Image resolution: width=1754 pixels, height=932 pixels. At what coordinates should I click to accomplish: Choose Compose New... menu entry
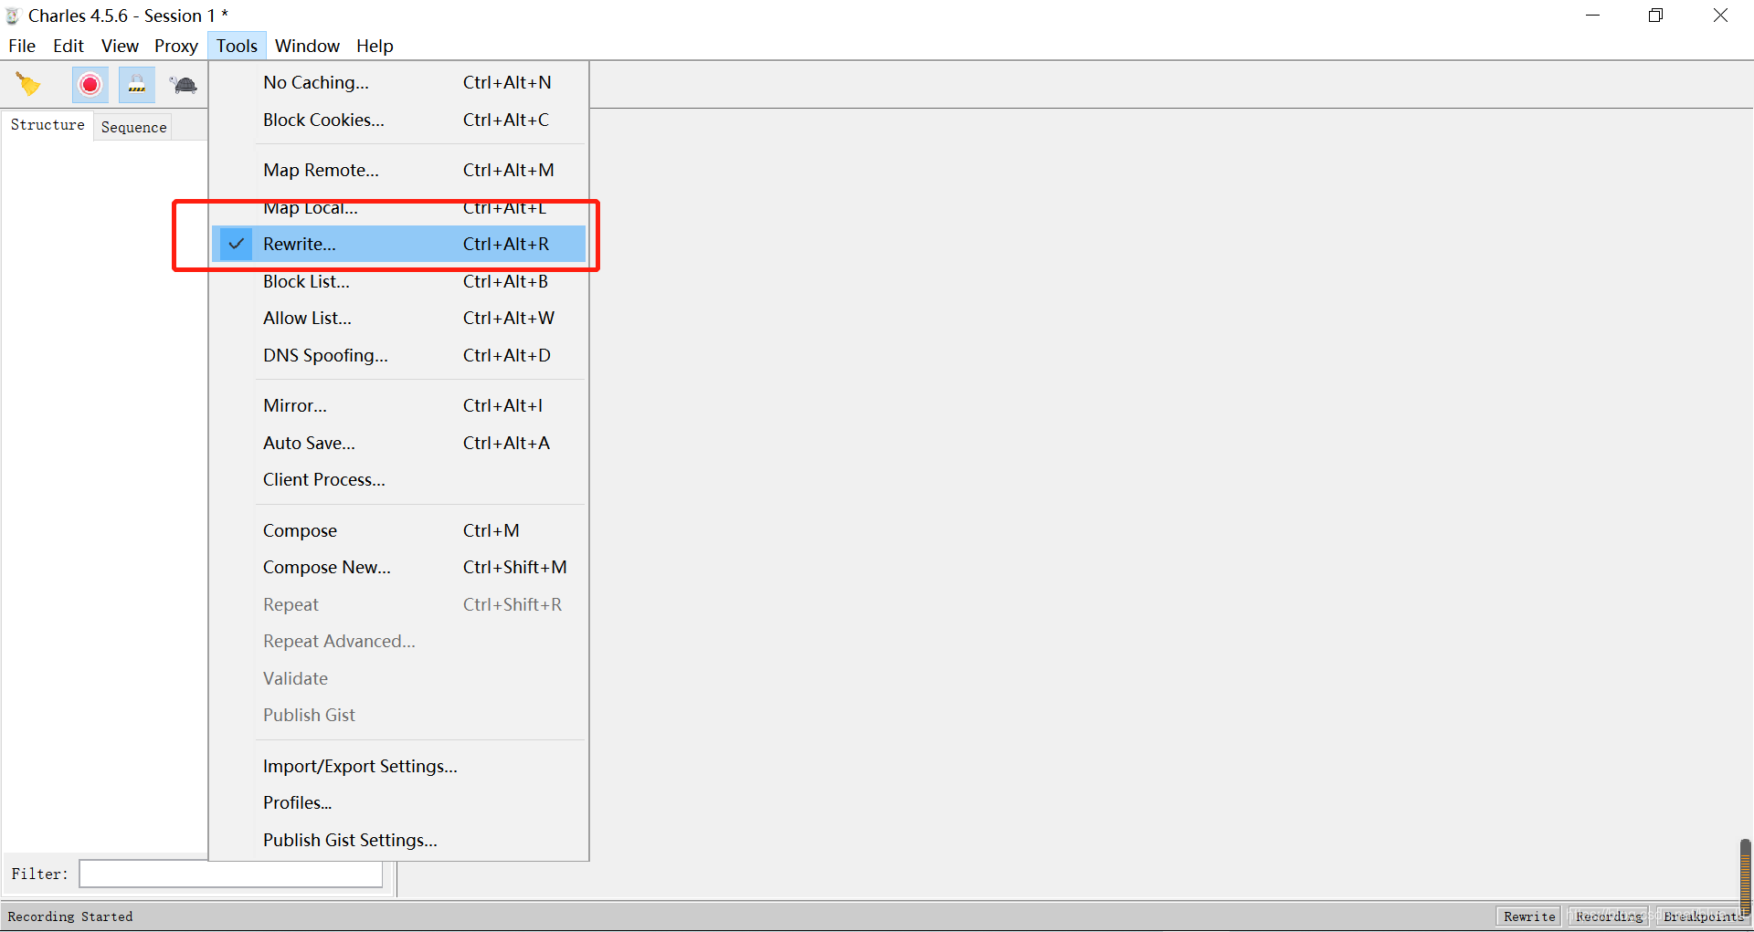pos(399,567)
